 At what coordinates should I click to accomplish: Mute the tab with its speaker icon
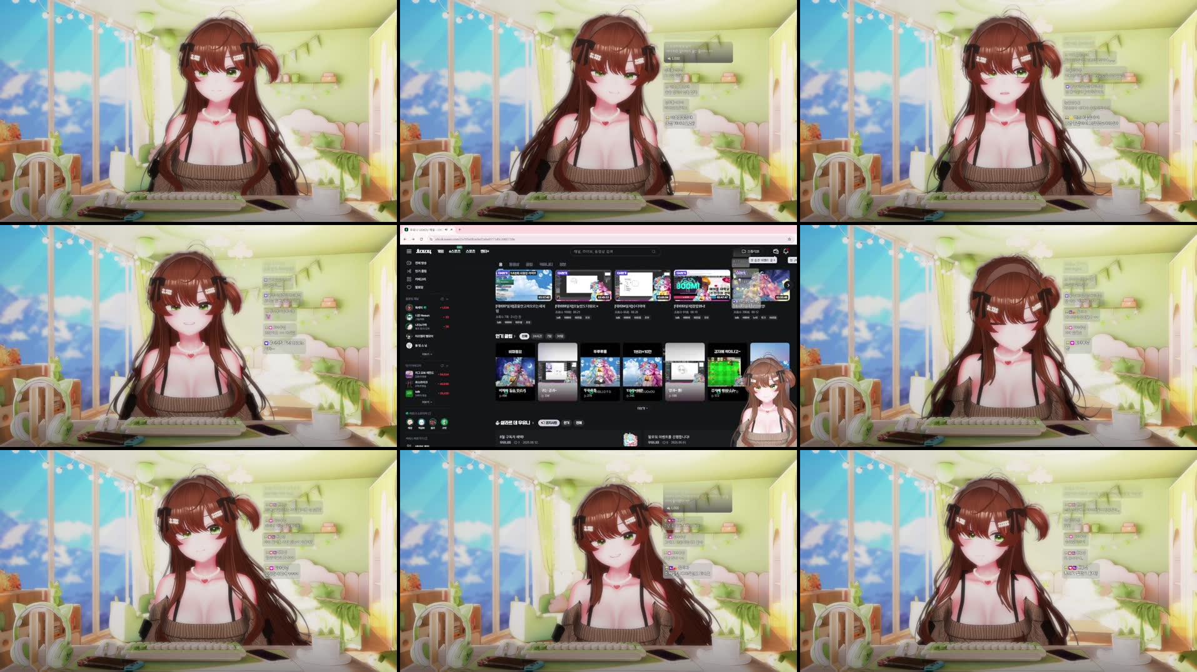446,229
